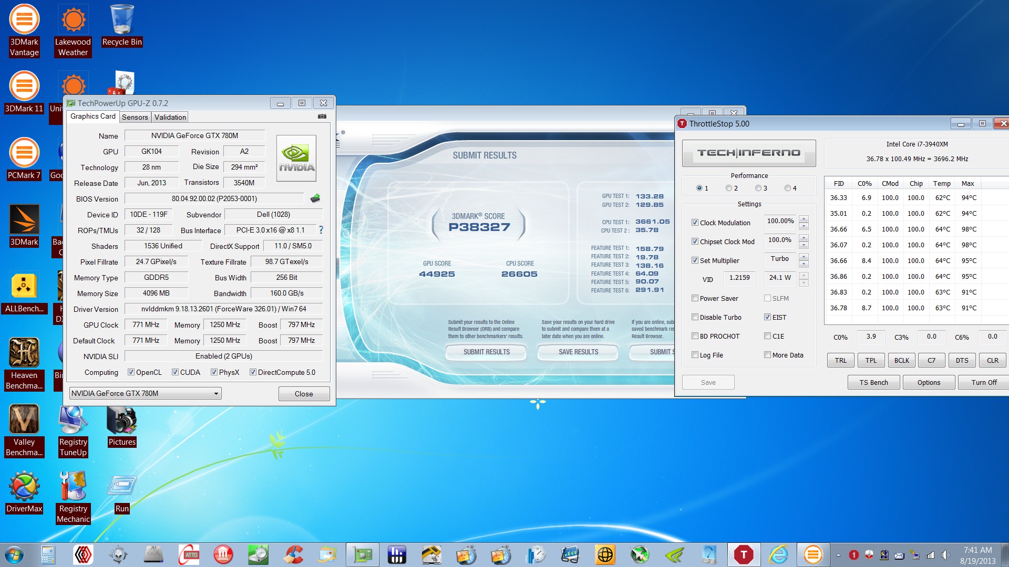Select Performance profile 4 radio button
Image resolution: width=1009 pixels, height=567 pixels.
tap(788, 188)
